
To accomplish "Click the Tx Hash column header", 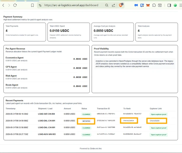I will tap(127, 108).
